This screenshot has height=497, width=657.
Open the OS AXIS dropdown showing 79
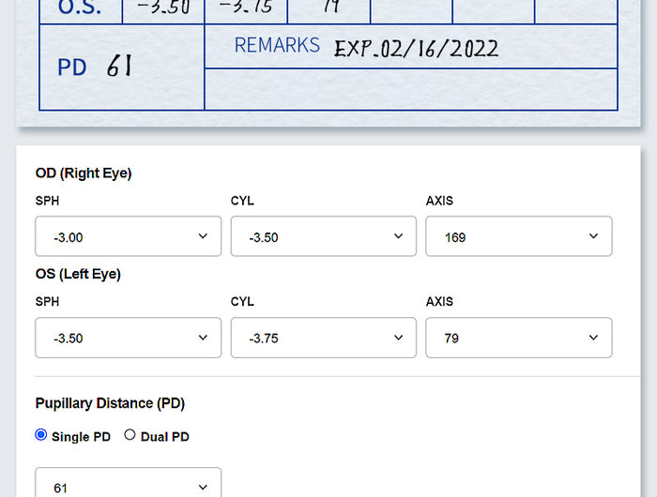tap(518, 338)
